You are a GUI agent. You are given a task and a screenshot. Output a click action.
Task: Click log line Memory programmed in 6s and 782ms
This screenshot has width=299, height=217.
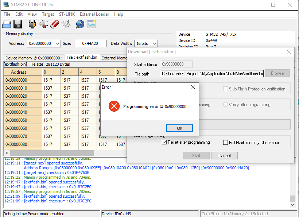pyautogui.click(x=48, y=191)
